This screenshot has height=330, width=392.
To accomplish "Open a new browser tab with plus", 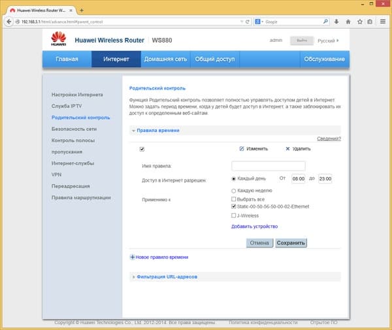I will click(82, 10).
